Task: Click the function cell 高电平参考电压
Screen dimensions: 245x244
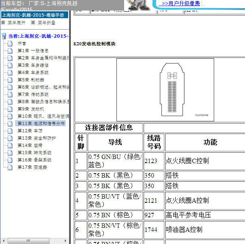Action: click(x=205, y=215)
